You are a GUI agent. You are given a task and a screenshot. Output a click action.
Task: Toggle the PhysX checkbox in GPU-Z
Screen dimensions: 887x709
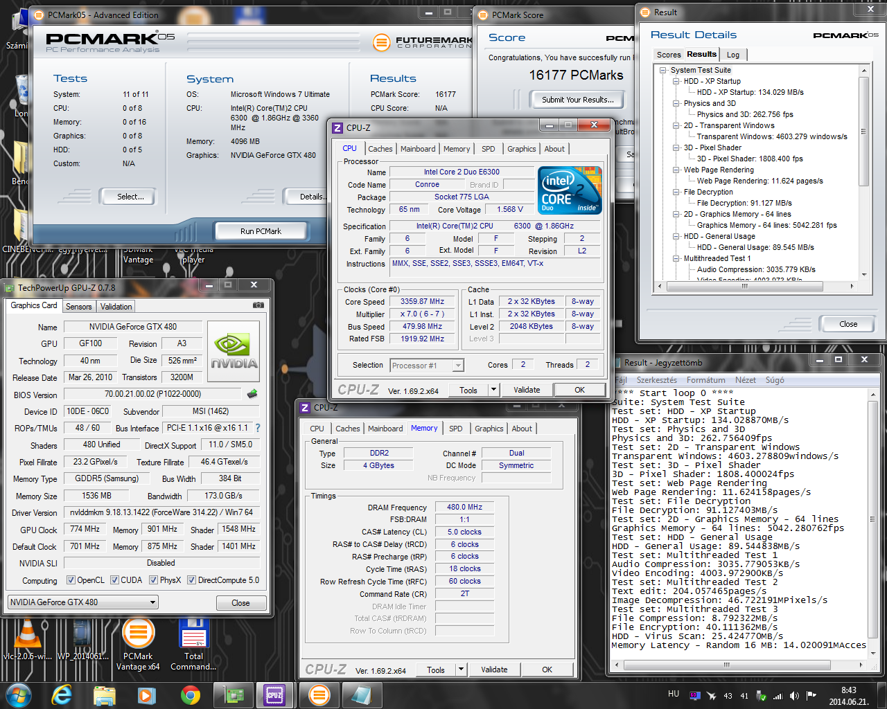click(153, 580)
